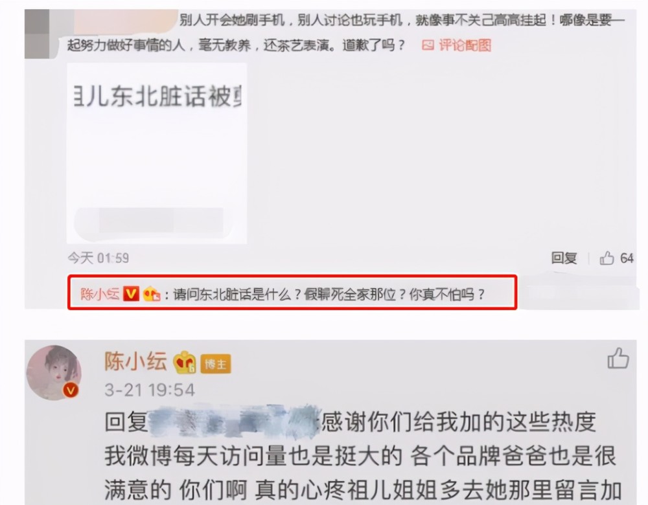
Task: Open 陈小纭's profile avatar picture
Action: (x=54, y=373)
